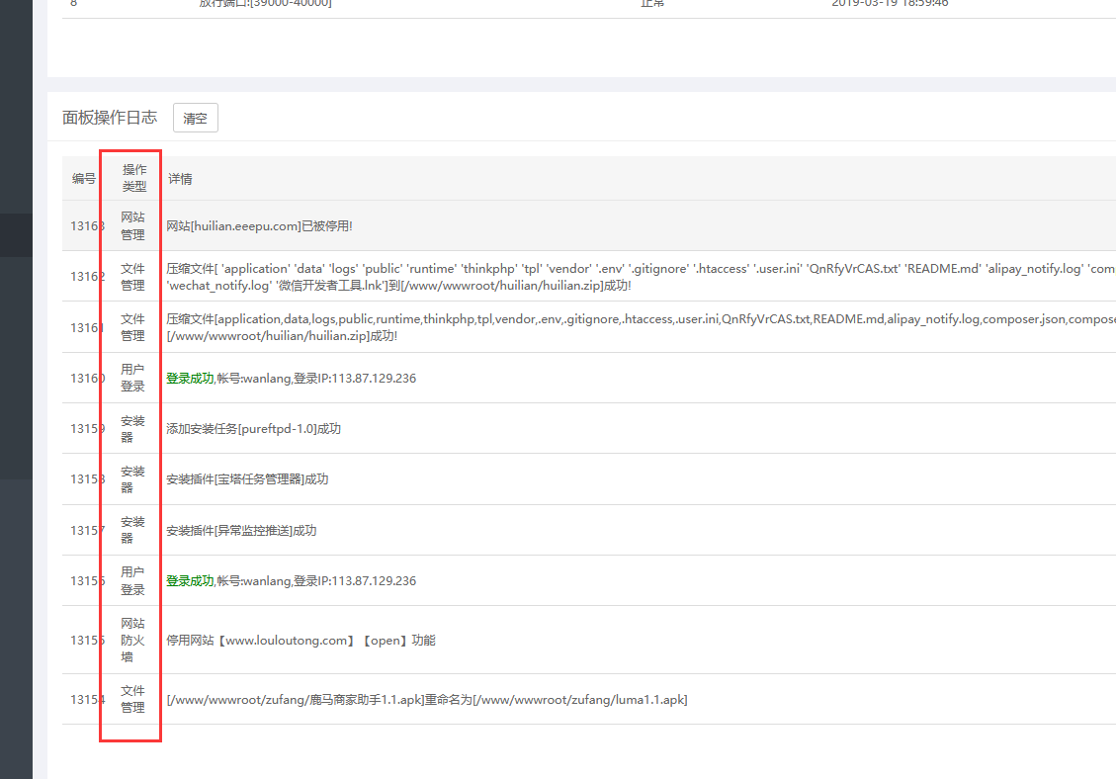Click 登录成功 in log row 13156
The width and height of the screenshot is (1116, 779).
(x=190, y=581)
